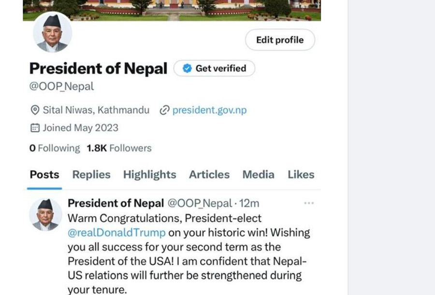Click the blue verified checkmark badge icon

click(x=187, y=69)
